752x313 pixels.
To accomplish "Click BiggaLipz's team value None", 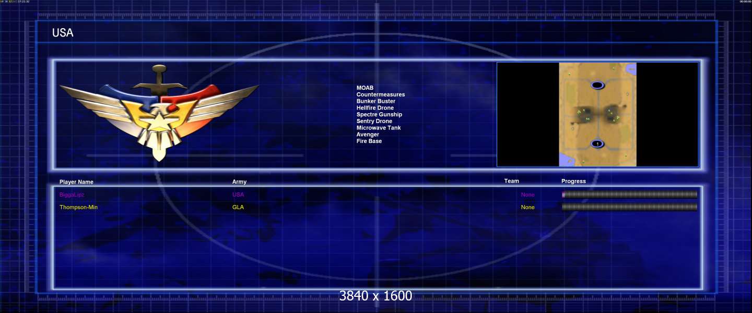I will (x=527, y=195).
